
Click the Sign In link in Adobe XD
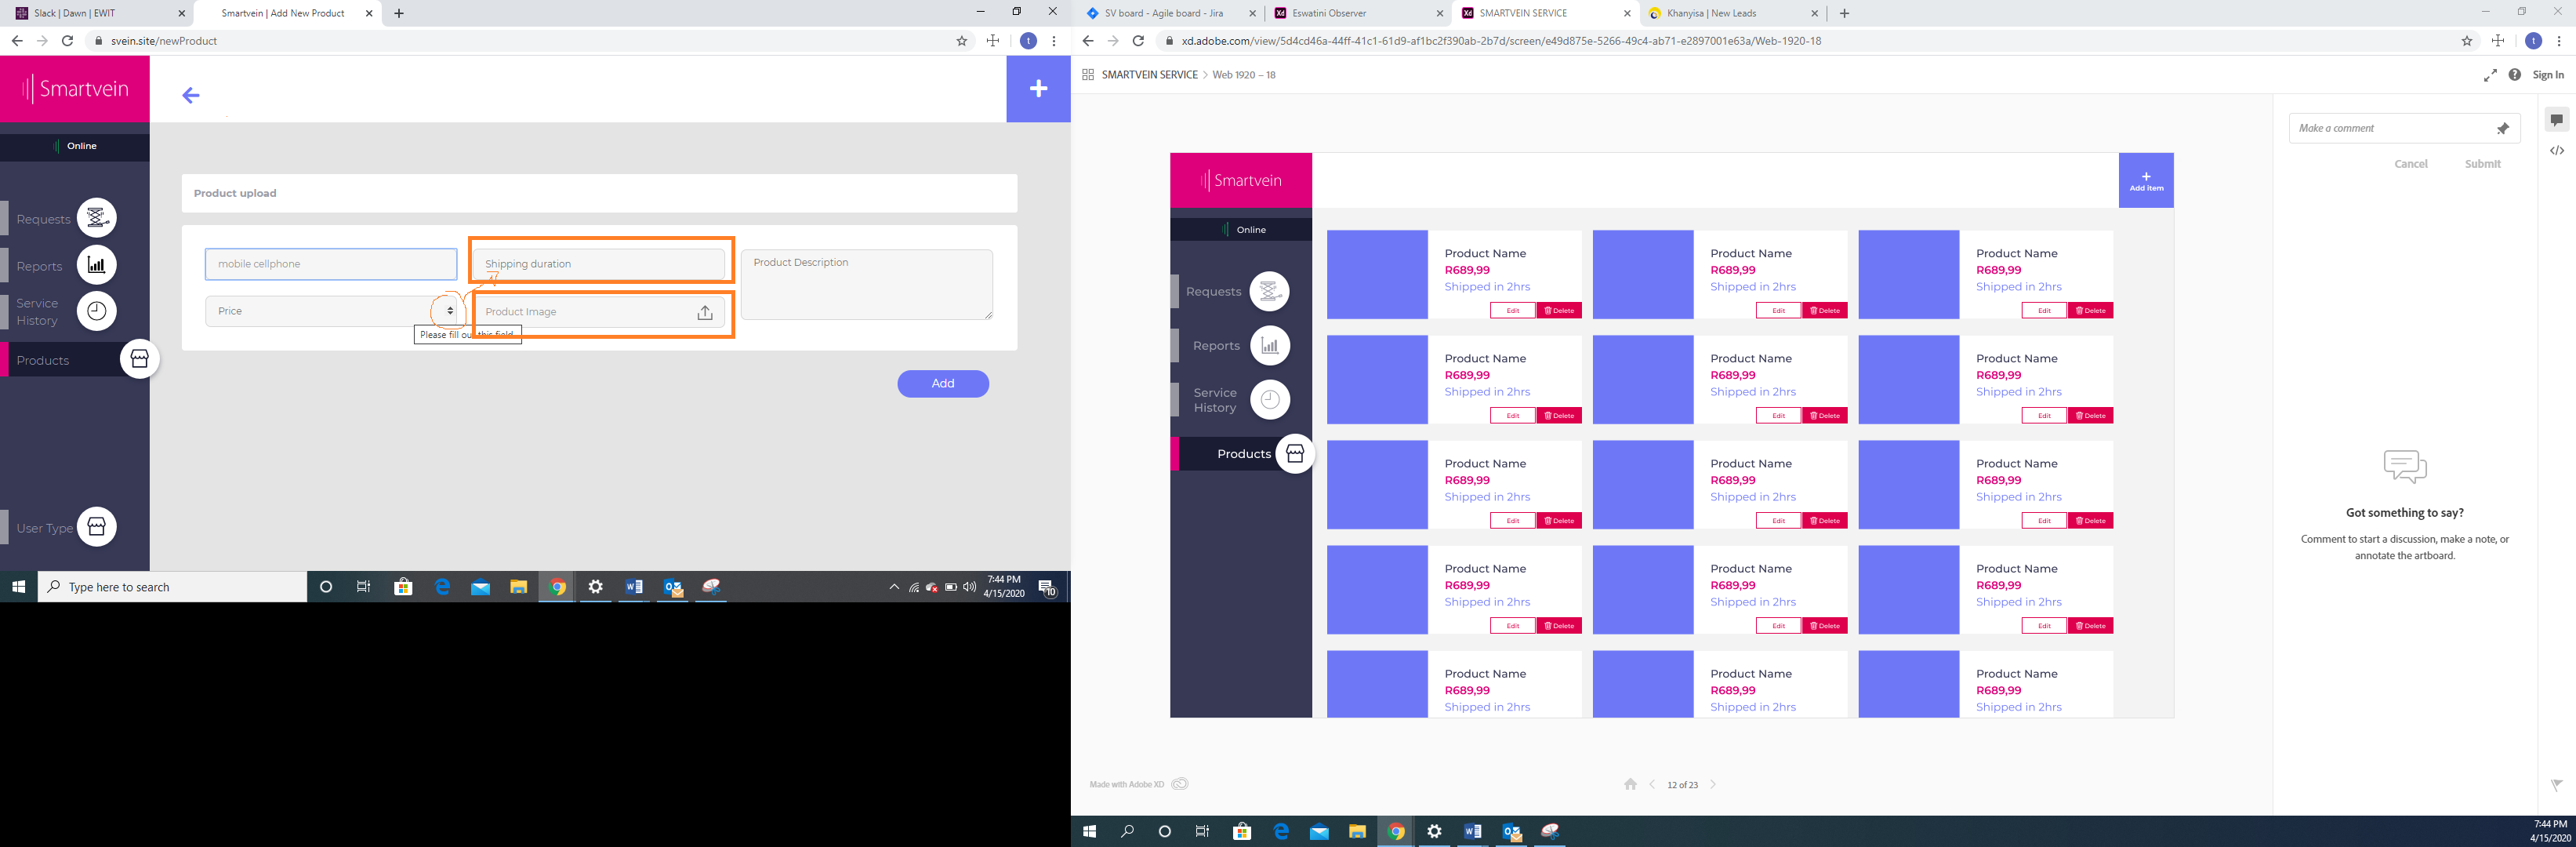tap(2548, 75)
